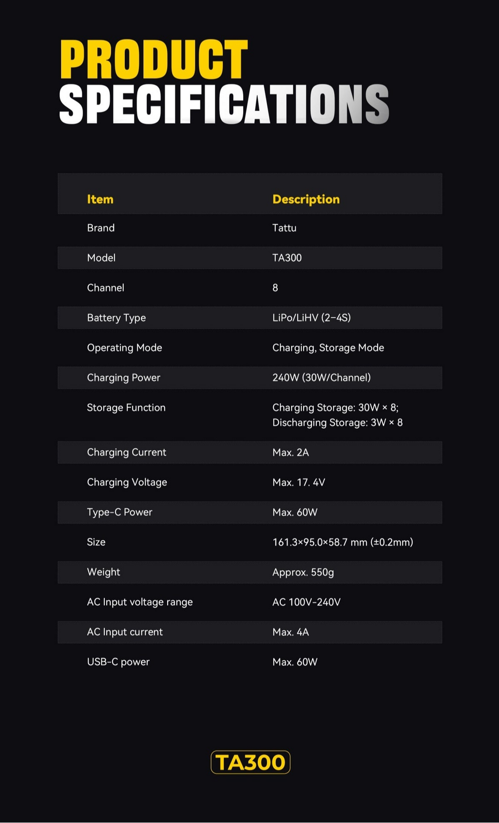Select the Channel value 8
The width and height of the screenshot is (499, 823).
point(275,288)
